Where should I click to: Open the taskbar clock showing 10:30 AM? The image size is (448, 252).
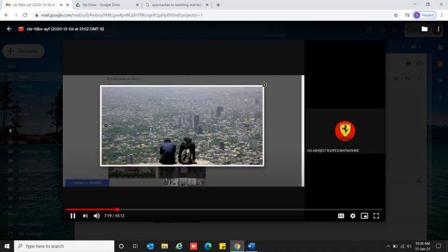click(x=423, y=246)
